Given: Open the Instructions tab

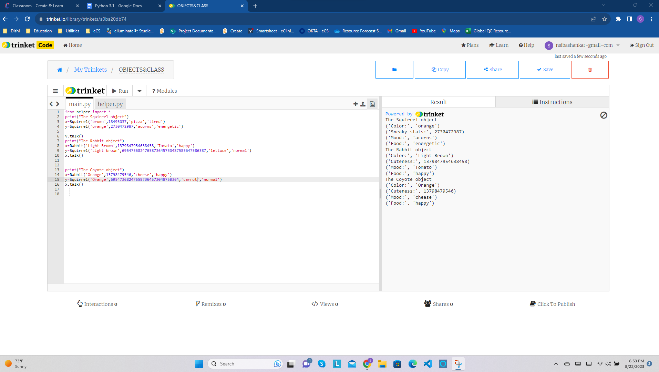Looking at the screenshot, I should click(x=552, y=102).
